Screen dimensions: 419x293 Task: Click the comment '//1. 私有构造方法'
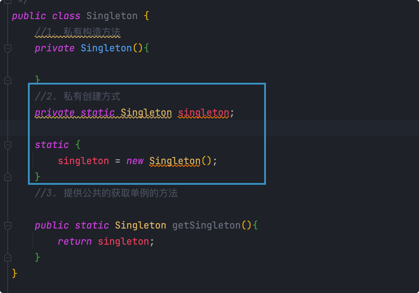77,32
